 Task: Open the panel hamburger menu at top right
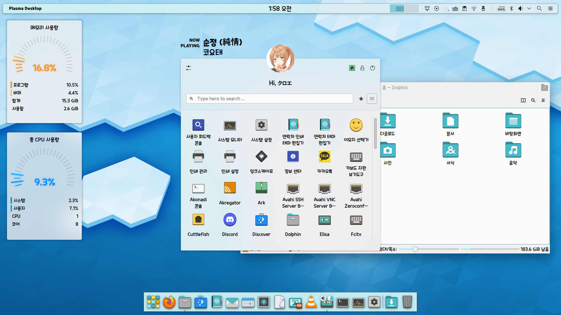550,8
